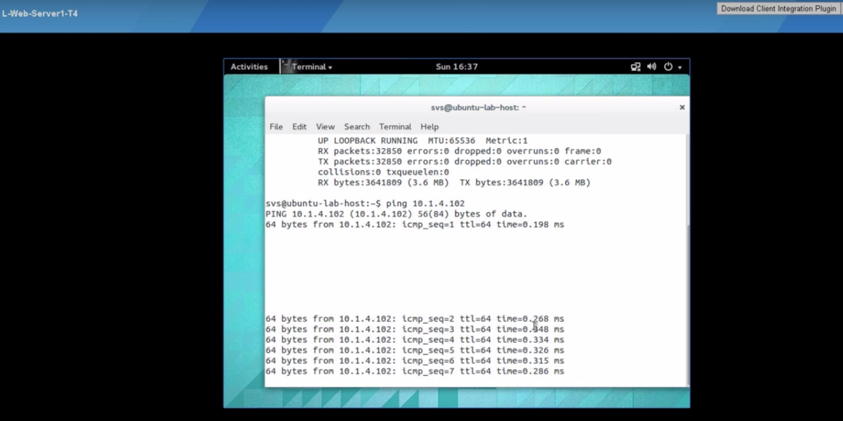The width and height of the screenshot is (843, 421).
Task: Click 'collisions:0 txqueuelen:0' line
Action: 383,172
